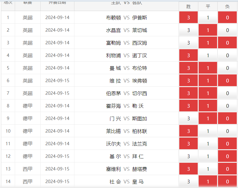Deselect draw (1) for 社会 VS 皇马
Image resolution: width=238 pixels, height=188 pixels.
[208, 181]
